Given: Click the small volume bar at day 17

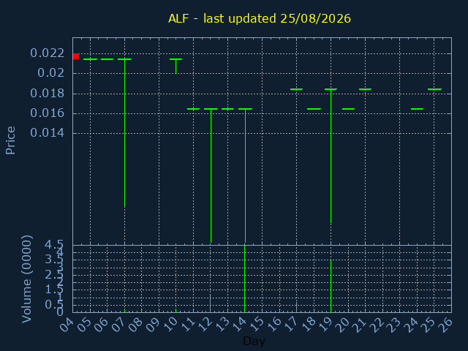Looking at the screenshot, I should pyautogui.click(x=296, y=307).
